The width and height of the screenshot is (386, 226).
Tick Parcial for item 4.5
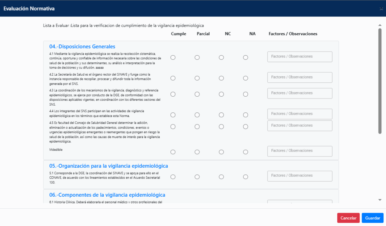(197, 127)
